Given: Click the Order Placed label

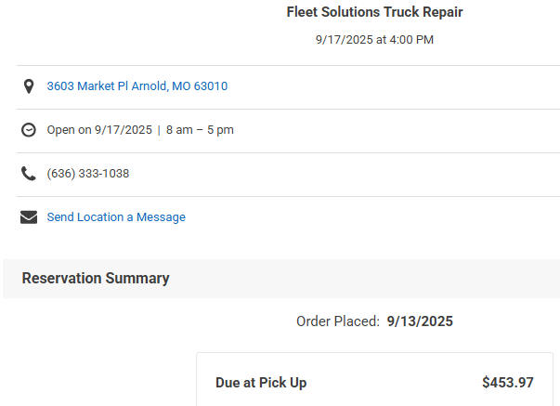Looking at the screenshot, I should (337, 321).
